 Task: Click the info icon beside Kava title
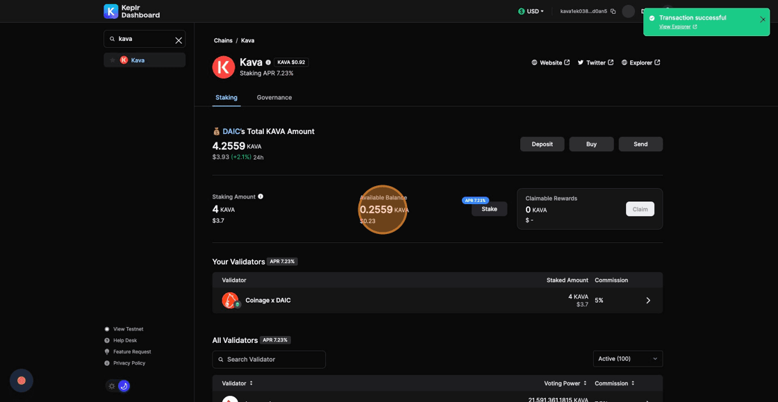pyautogui.click(x=268, y=62)
